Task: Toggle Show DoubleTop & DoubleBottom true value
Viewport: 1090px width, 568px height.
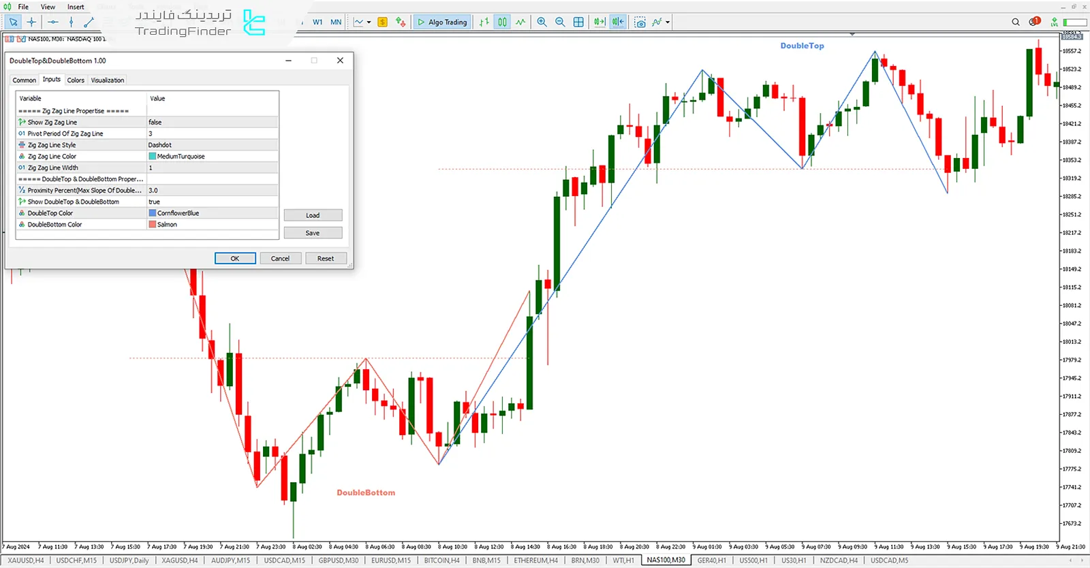Action: coord(212,202)
